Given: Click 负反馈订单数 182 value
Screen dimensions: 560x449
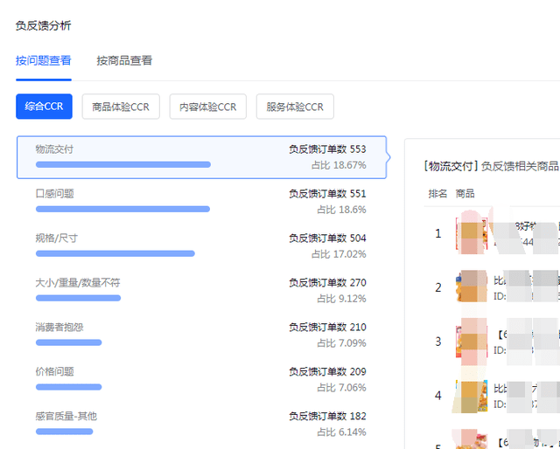Looking at the screenshot, I should (327, 416).
